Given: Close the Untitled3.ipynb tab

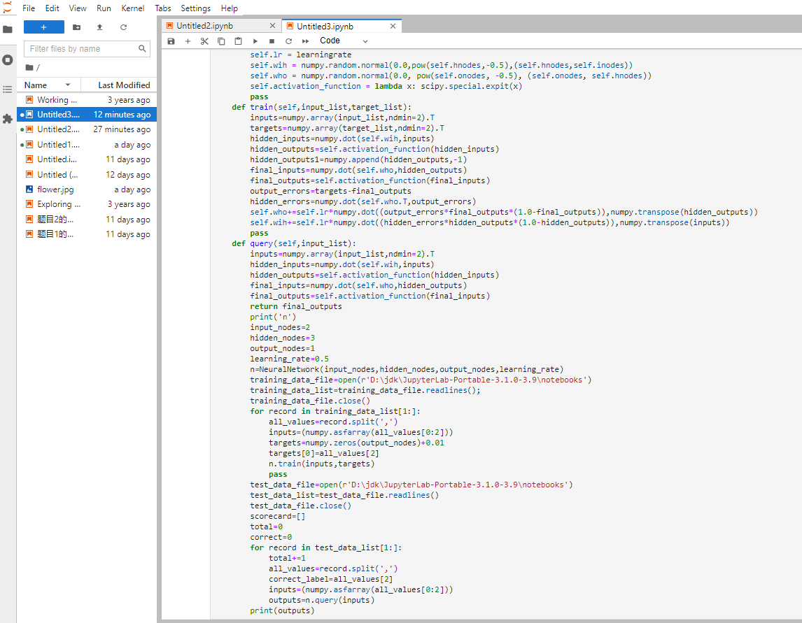Looking at the screenshot, I should (x=393, y=26).
